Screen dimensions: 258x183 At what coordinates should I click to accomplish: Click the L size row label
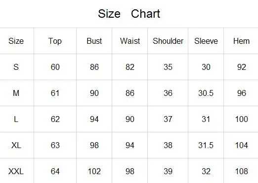pyautogui.click(x=16, y=119)
